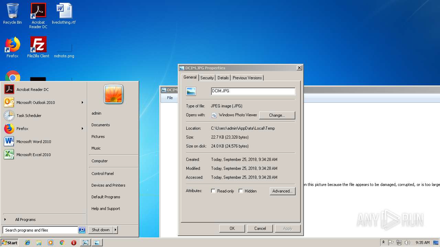The image size is (440, 247).
Task: Show hidden system tray icons
Action: click(x=383, y=243)
